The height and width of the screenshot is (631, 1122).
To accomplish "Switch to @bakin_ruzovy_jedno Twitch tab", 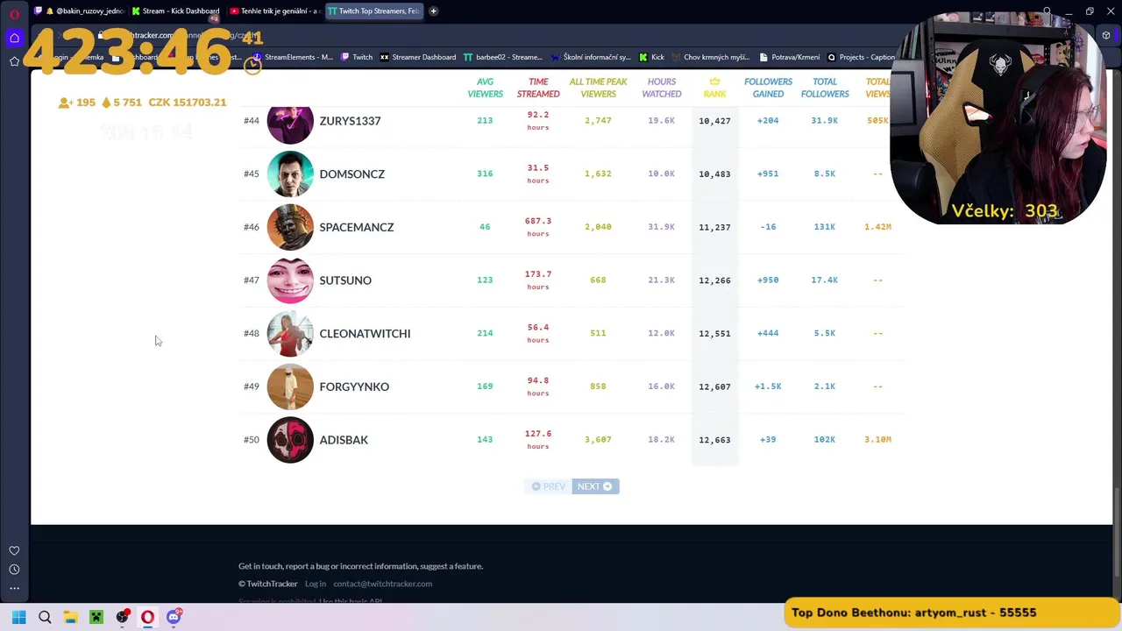I will pyautogui.click(x=79, y=11).
